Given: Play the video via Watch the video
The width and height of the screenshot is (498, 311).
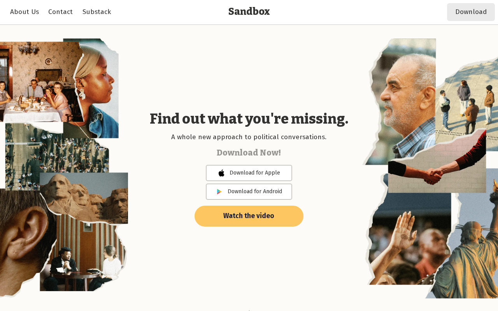Looking at the screenshot, I should pyautogui.click(x=249, y=216).
